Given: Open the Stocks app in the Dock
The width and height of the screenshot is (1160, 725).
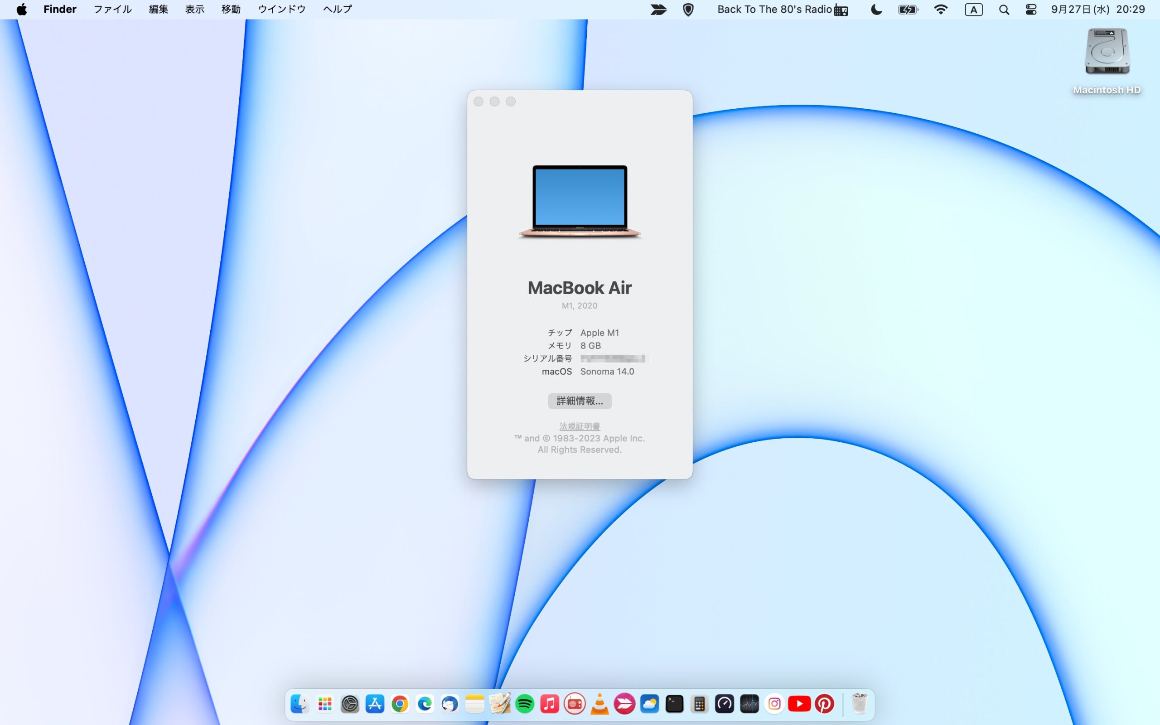Looking at the screenshot, I should 749,704.
